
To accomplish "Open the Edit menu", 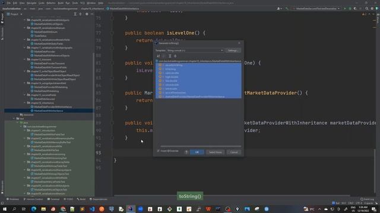I will point(15,3).
